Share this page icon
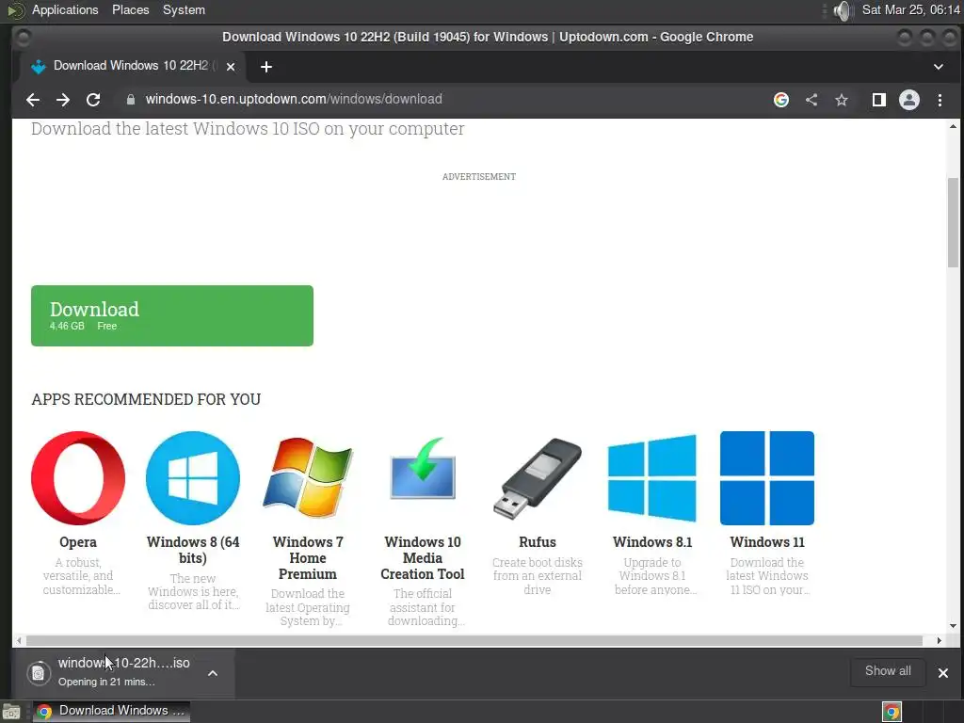Screen dimensions: 964x723 coord(811,100)
